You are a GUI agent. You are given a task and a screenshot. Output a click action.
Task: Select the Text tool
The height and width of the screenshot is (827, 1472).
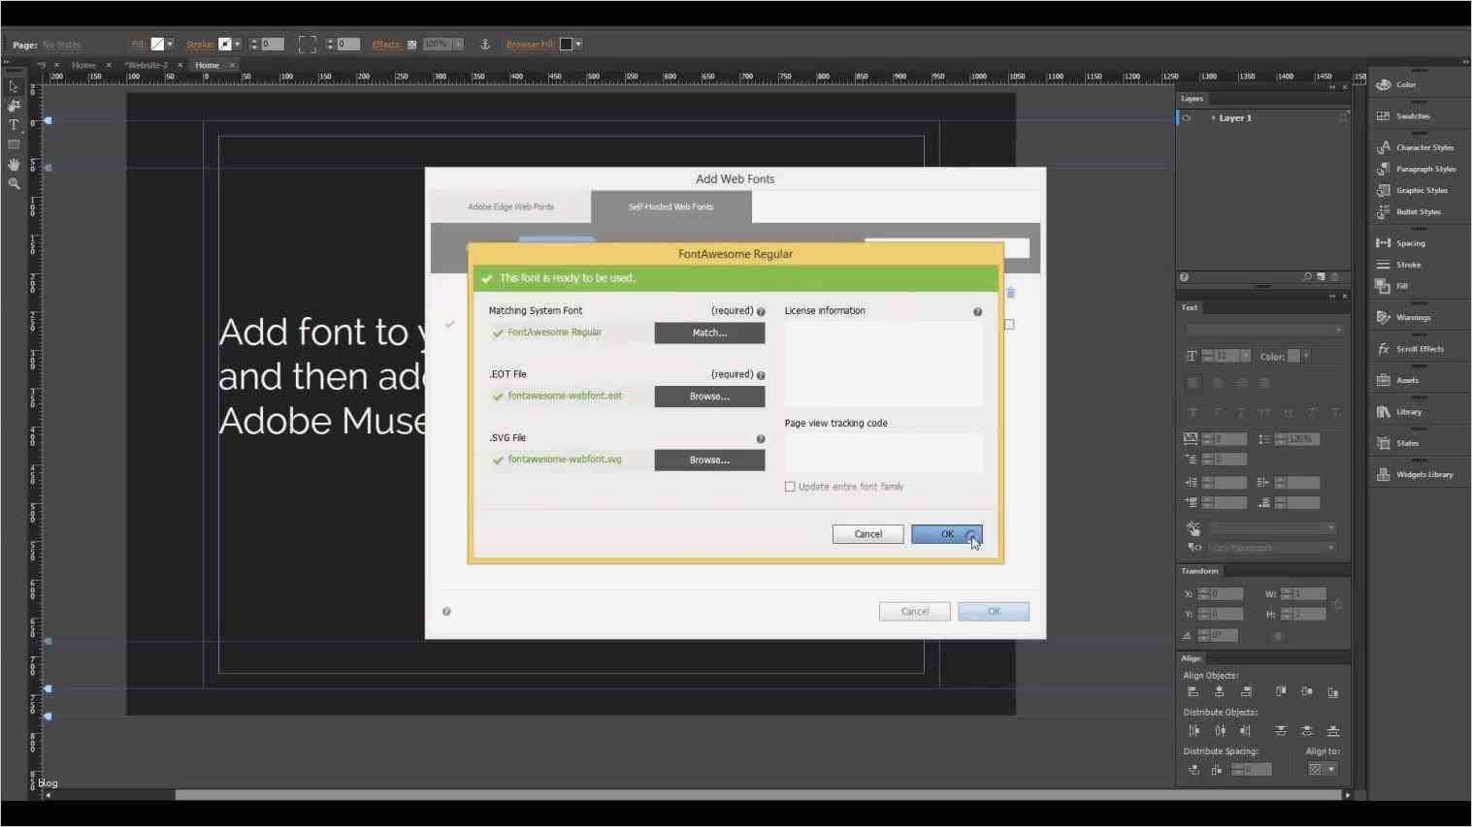tap(14, 125)
